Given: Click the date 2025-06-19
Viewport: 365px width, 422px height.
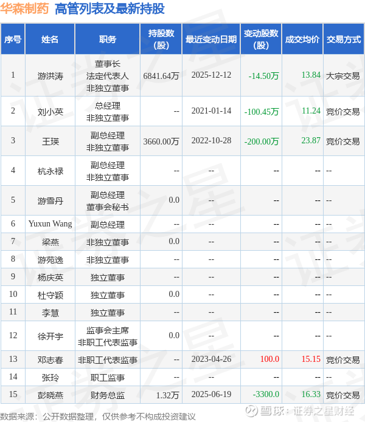Looking at the screenshot, I should (211, 394).
